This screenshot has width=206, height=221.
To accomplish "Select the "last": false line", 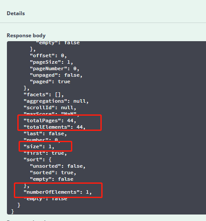I will pyautogui.click(x=45, y=133).
